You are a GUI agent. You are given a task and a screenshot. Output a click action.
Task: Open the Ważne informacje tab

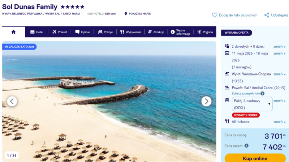(x=180, y=32)
